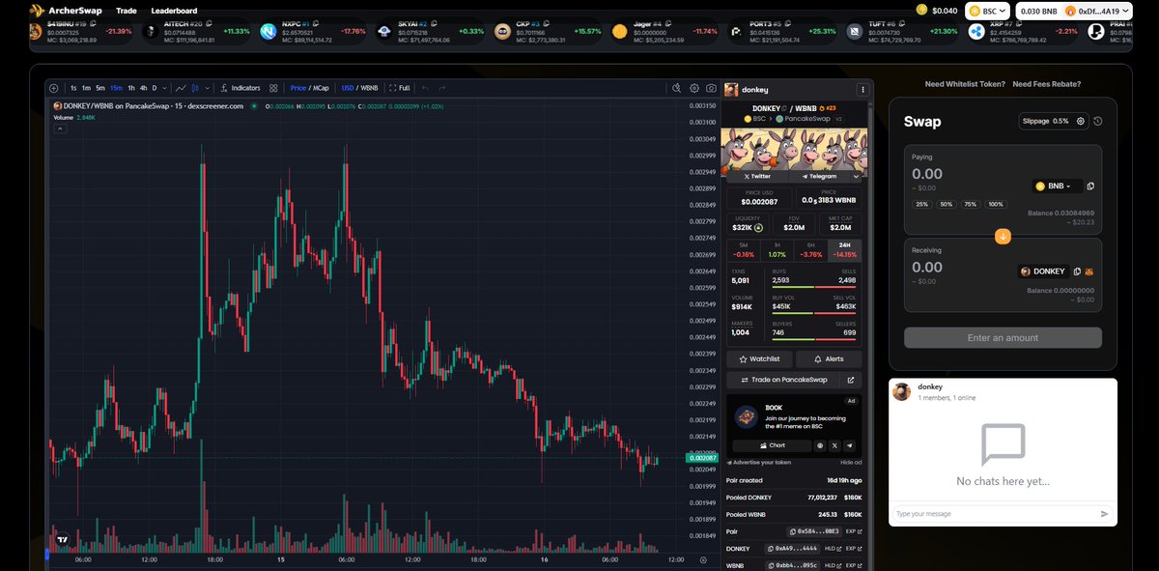Click Trade on PancakeSwap button
The height and width of the screenshot is (571, 1159).
point(784,381)
